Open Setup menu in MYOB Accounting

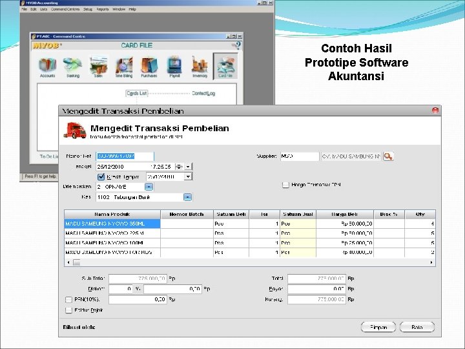[88, 9]
